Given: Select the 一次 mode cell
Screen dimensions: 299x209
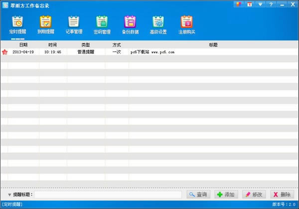Looking at the screenshot, I should [117, 52].
